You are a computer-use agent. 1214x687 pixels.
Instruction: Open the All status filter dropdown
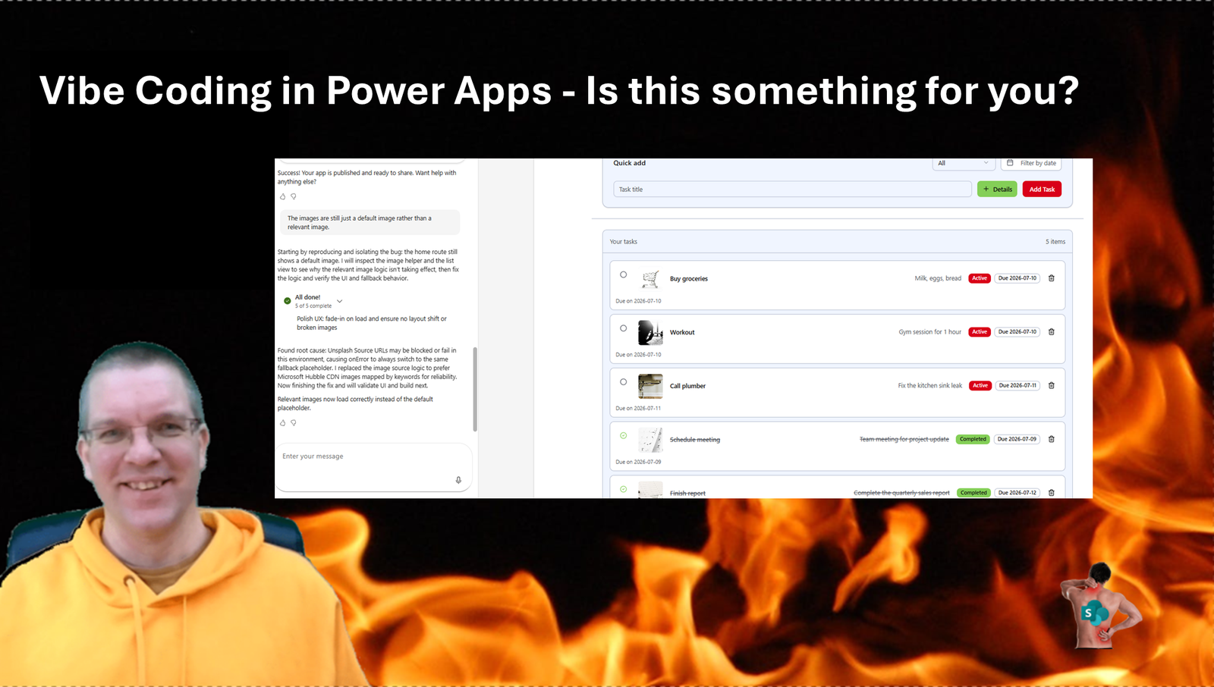pyautogui.click(x=963, y=163)
